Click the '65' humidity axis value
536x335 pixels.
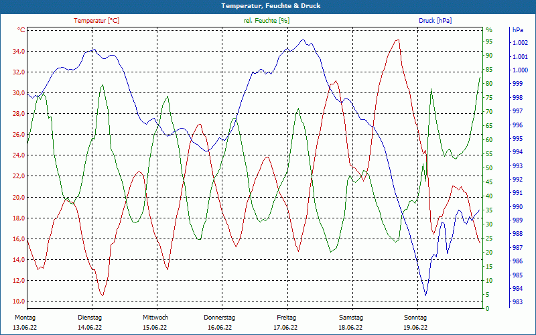point(489,126)
